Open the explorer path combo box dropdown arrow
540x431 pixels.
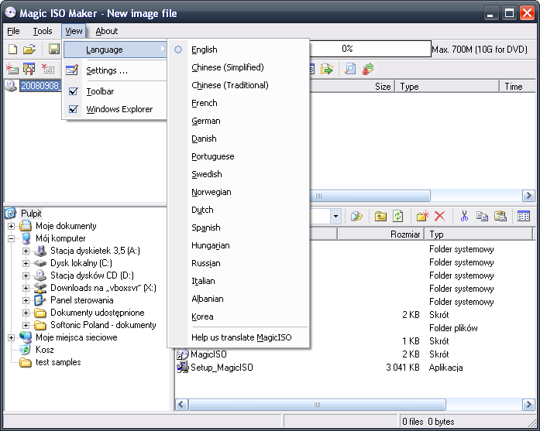coord(335,217)
